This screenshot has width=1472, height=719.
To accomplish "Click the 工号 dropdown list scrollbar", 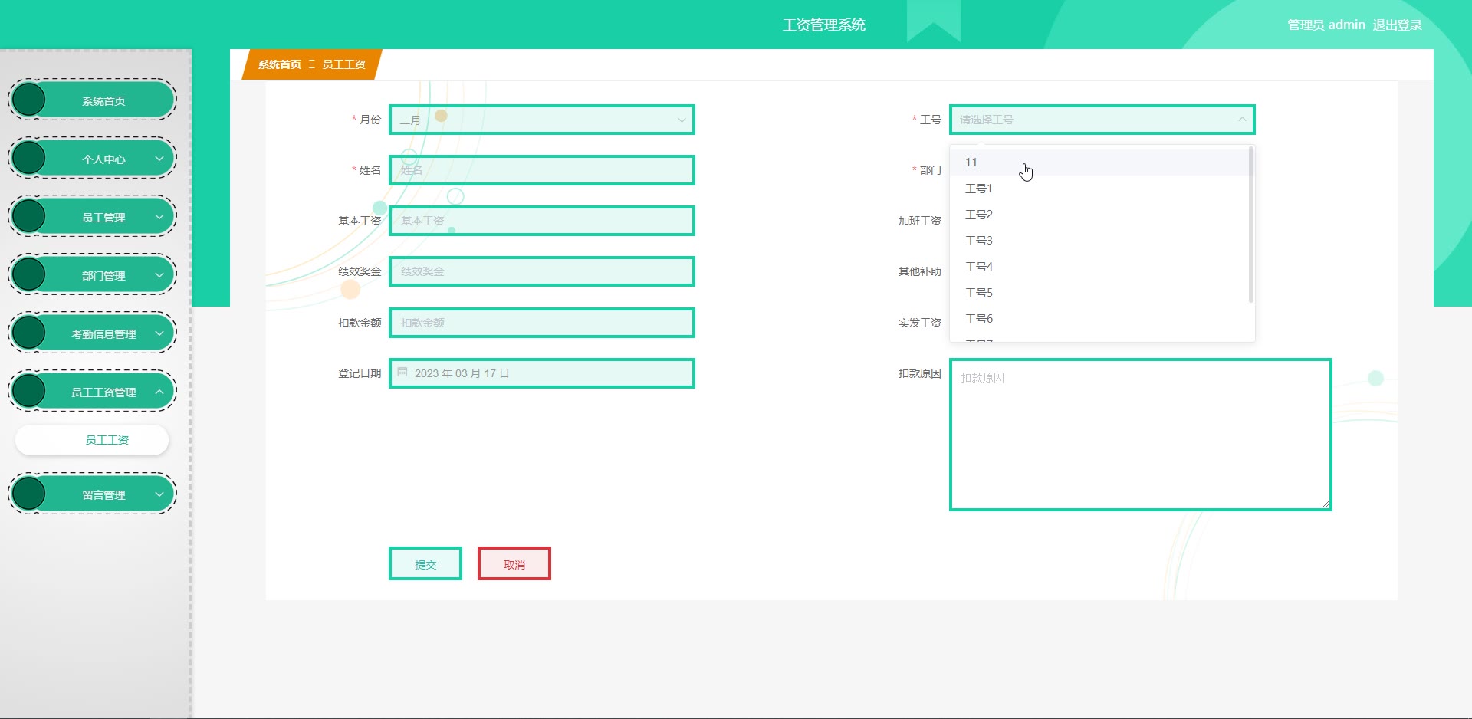I will pos(1251,225).
